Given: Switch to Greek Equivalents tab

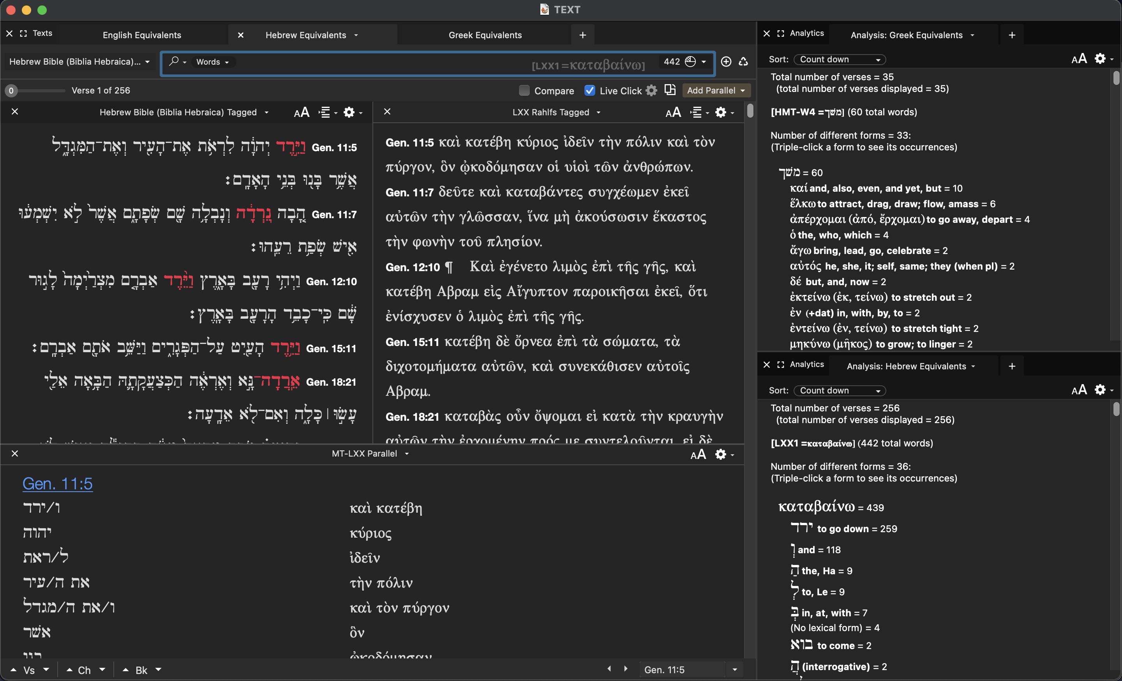Looking at the screenshot, I should pyautogui.click(x=485, y=35).
